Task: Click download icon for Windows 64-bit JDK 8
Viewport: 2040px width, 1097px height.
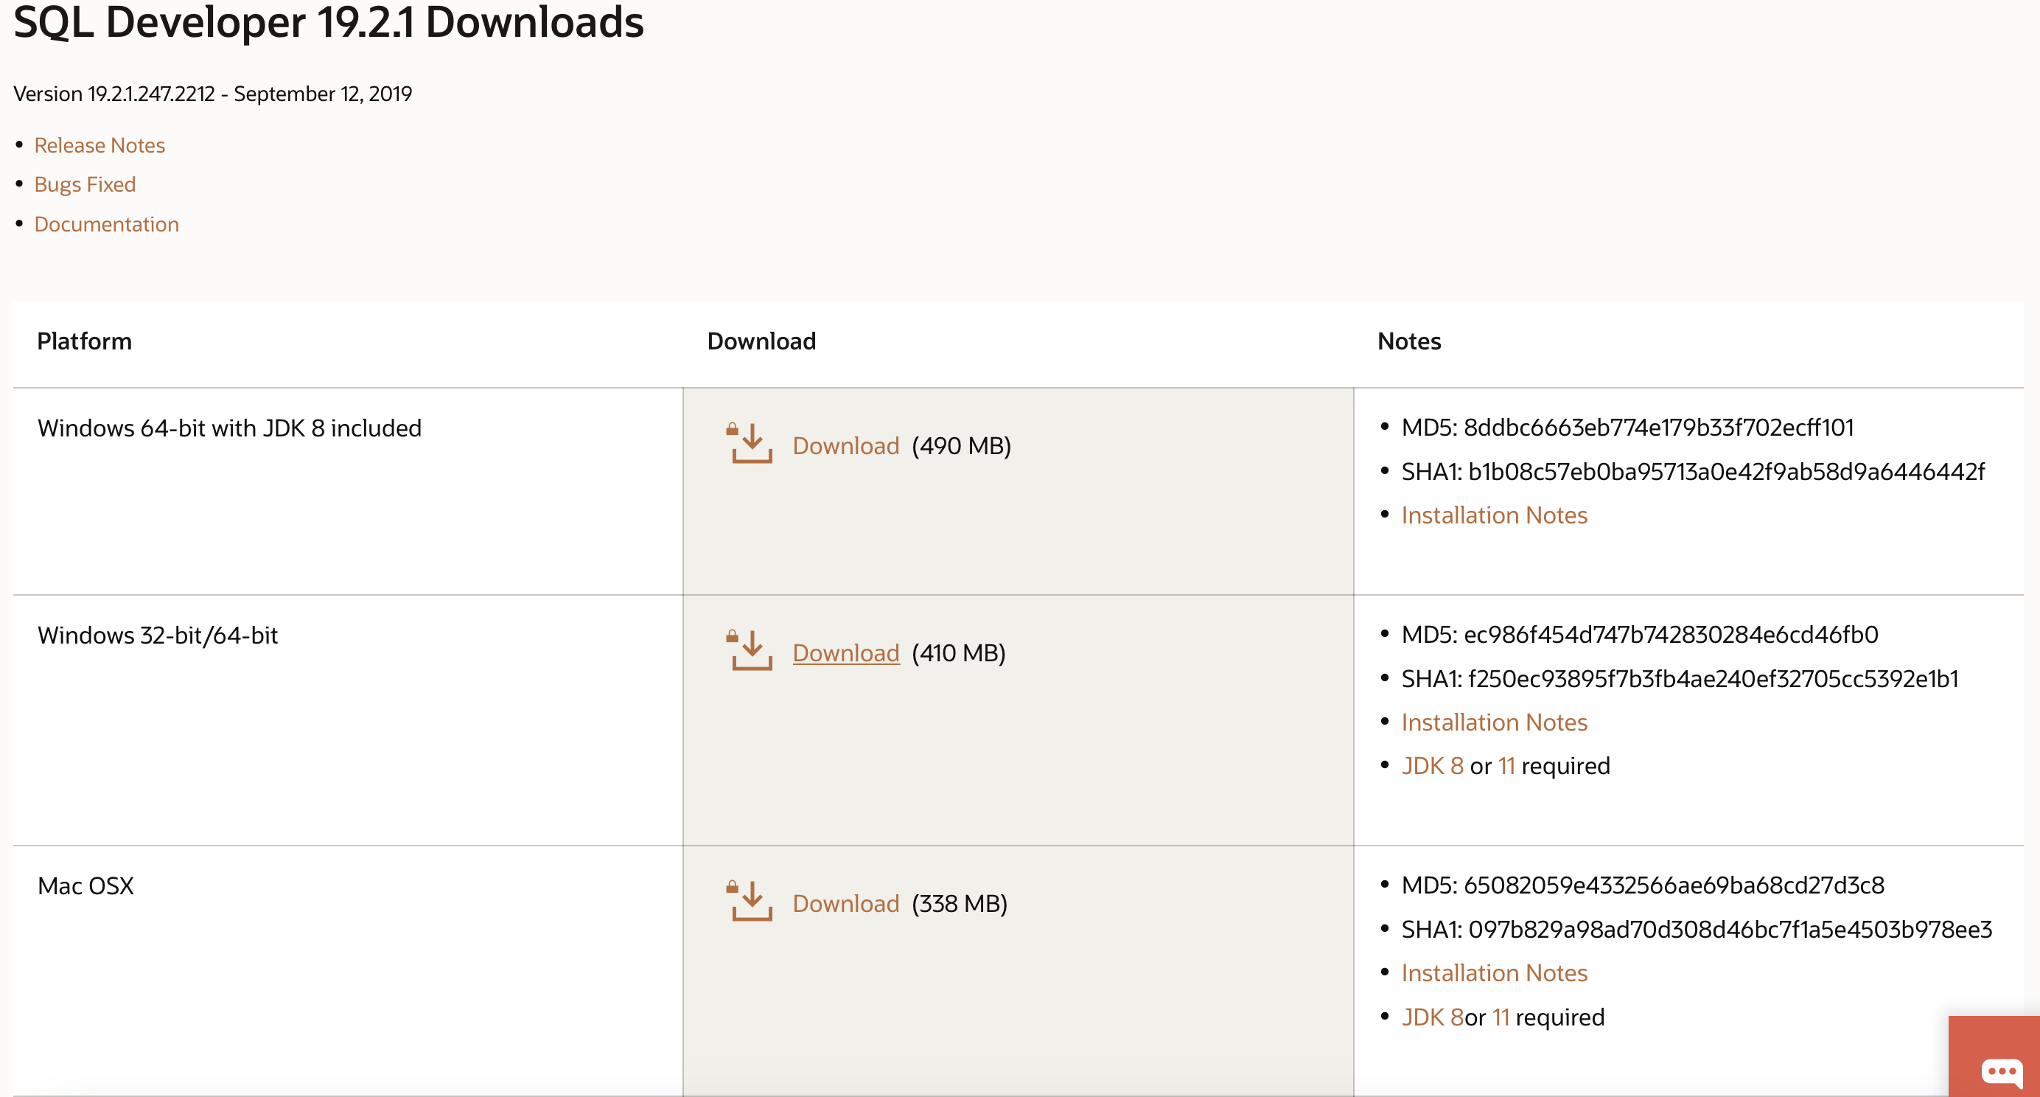Action: (x=750, y=444)
